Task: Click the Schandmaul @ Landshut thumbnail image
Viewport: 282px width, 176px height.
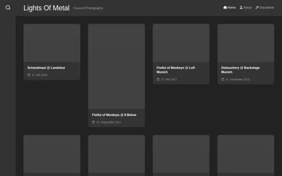Action: tap(52, 43)
